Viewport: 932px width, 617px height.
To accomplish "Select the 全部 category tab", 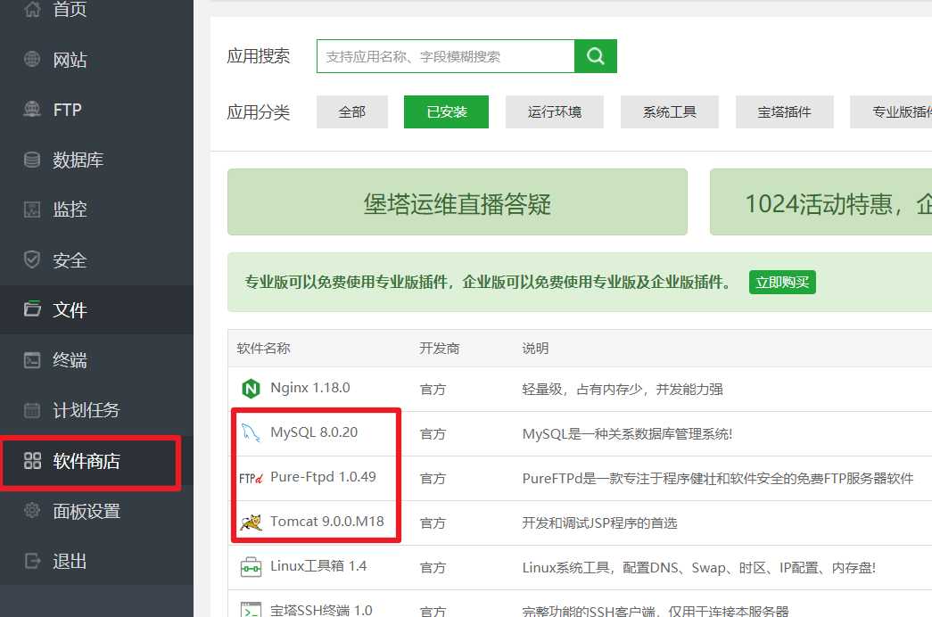I will click(352, 111).
